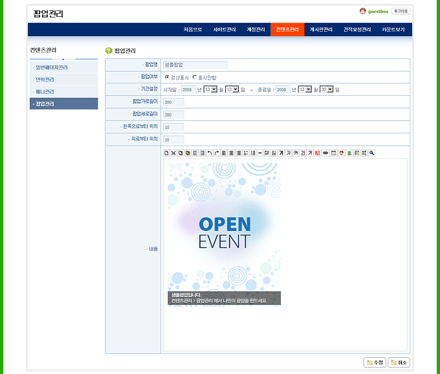Viewport: 440px width, 374px height.
Task: Click the magnifier search icon in editor toolbar
Action: 372,153
